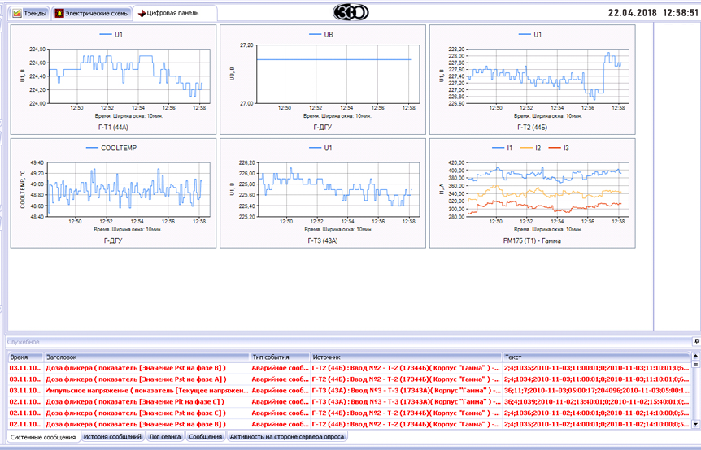Click the Г-Т1 (44А) chart caption

[113, 128]
